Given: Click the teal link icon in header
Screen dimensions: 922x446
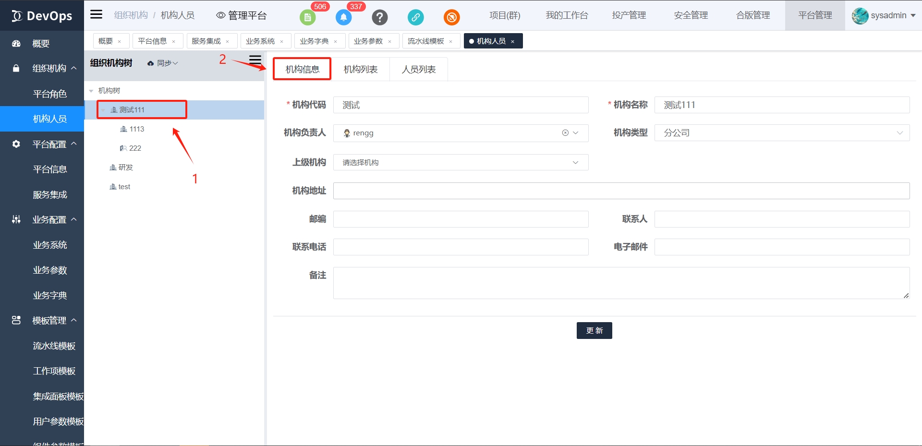Looking at the screenshot, I should (415, 18).
